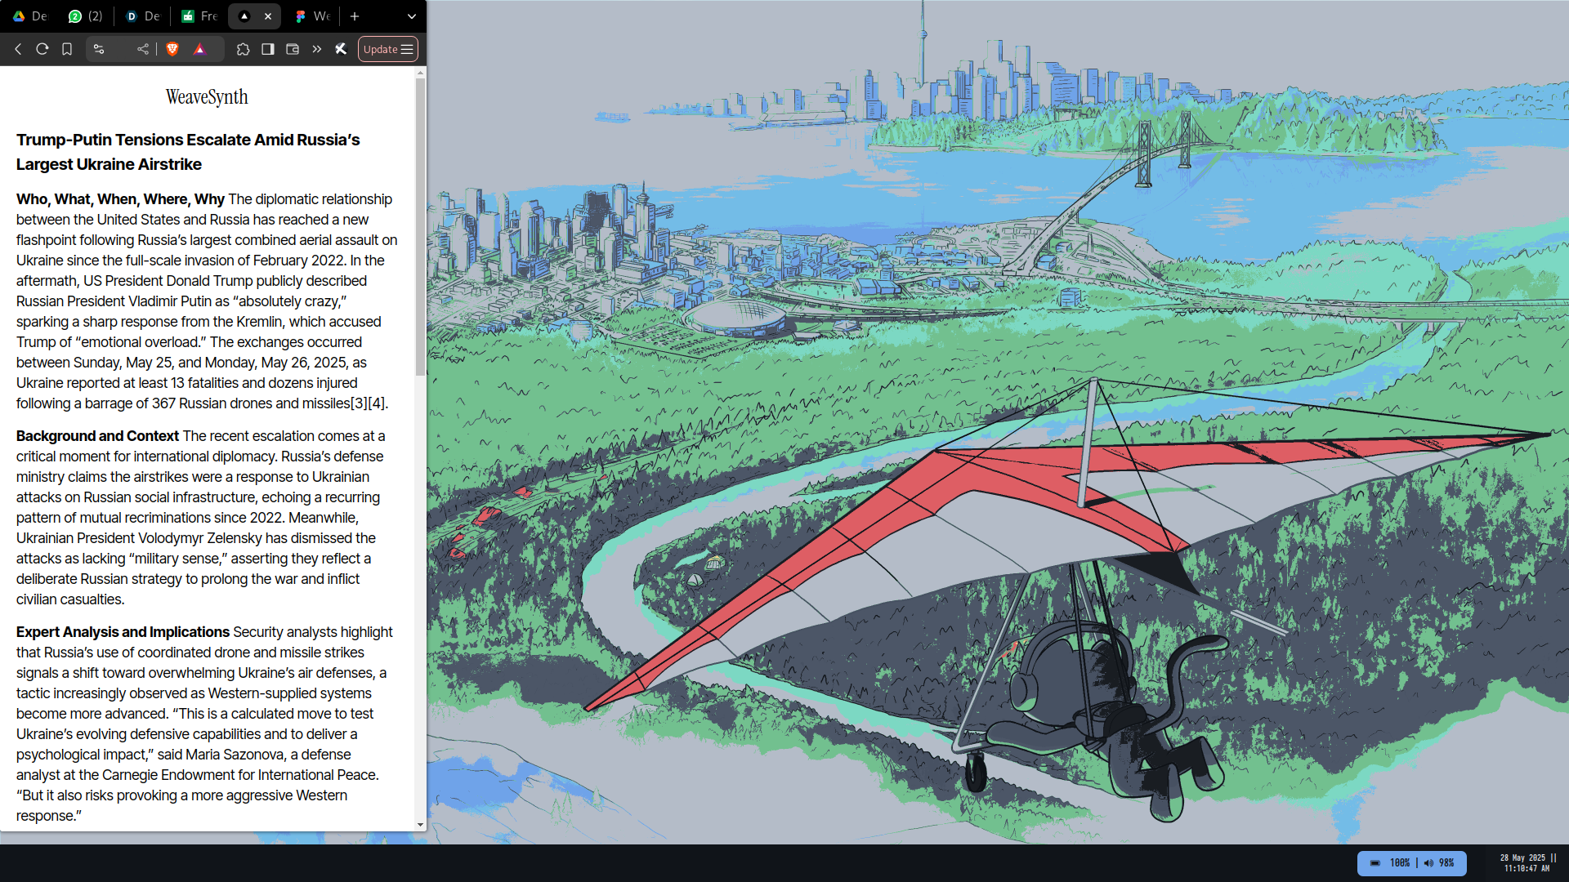Viewport: 1569px width, 882px height.
Task: Expand hidden toolbar items chevron
Action: tap(317, 49)
